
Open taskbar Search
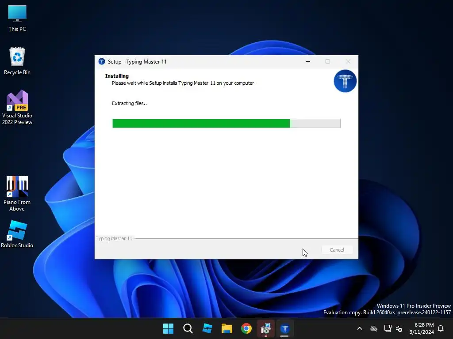[188, 328]
